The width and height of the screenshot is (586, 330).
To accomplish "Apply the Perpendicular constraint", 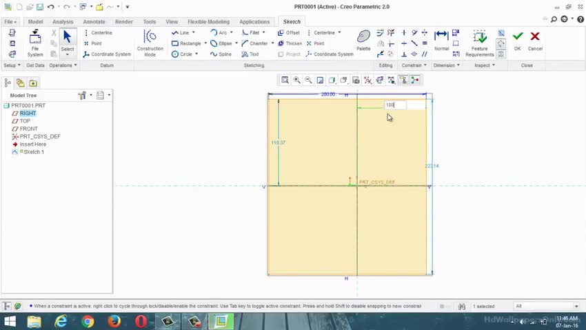I will point(404,54).
